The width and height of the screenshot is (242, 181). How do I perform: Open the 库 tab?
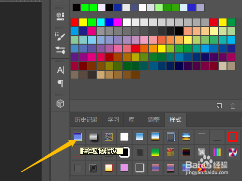131,120
